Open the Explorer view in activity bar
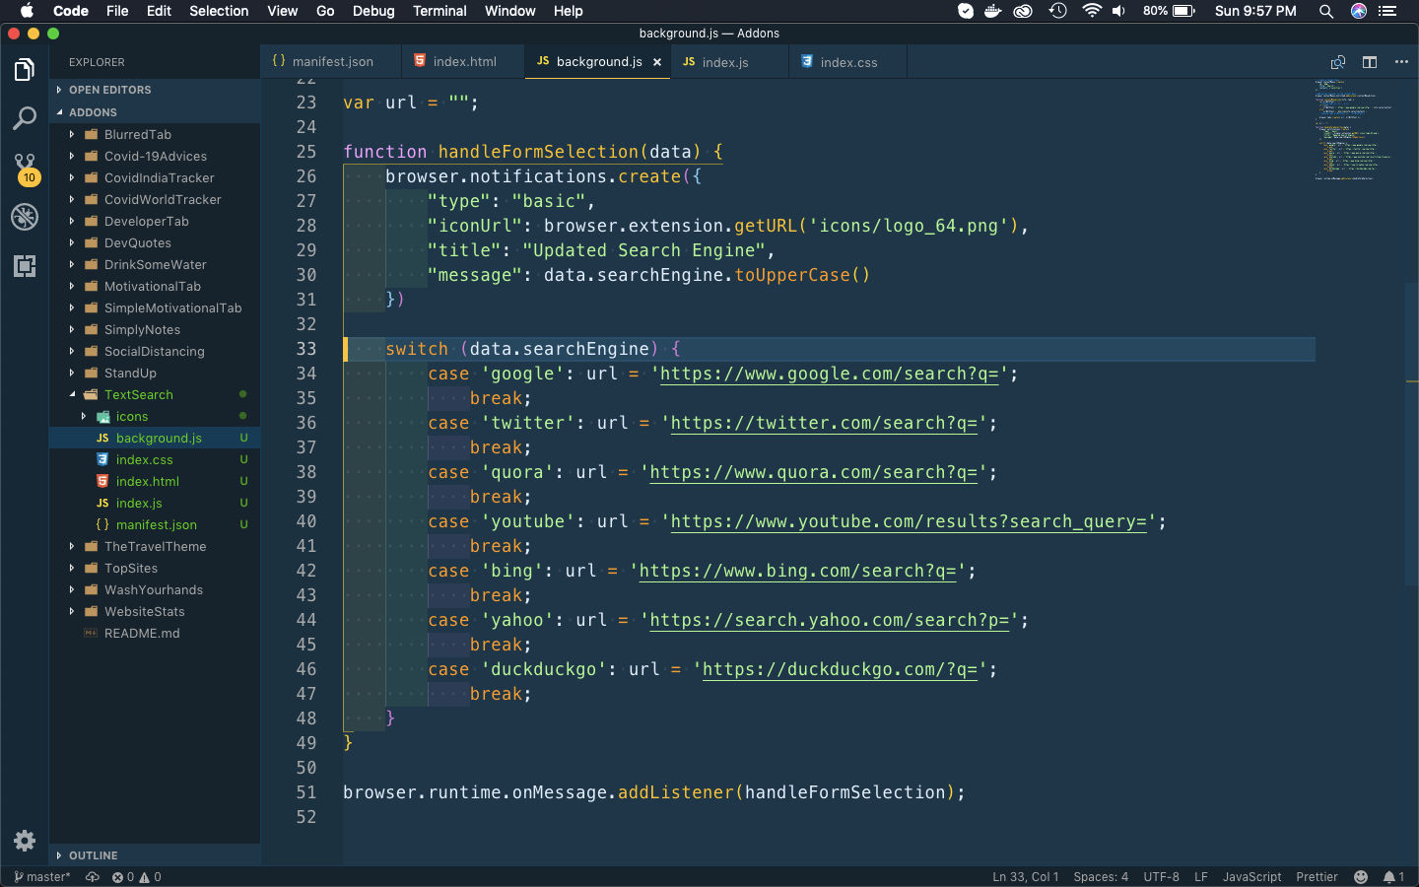Viewport: 1419px width, 887px height. tap(25, 70)
